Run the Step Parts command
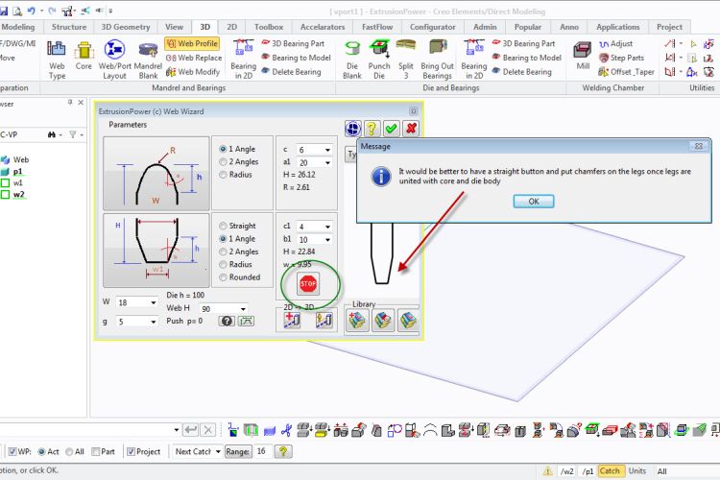The width and height of the screenshot is (720, 480). coord(621,58)
